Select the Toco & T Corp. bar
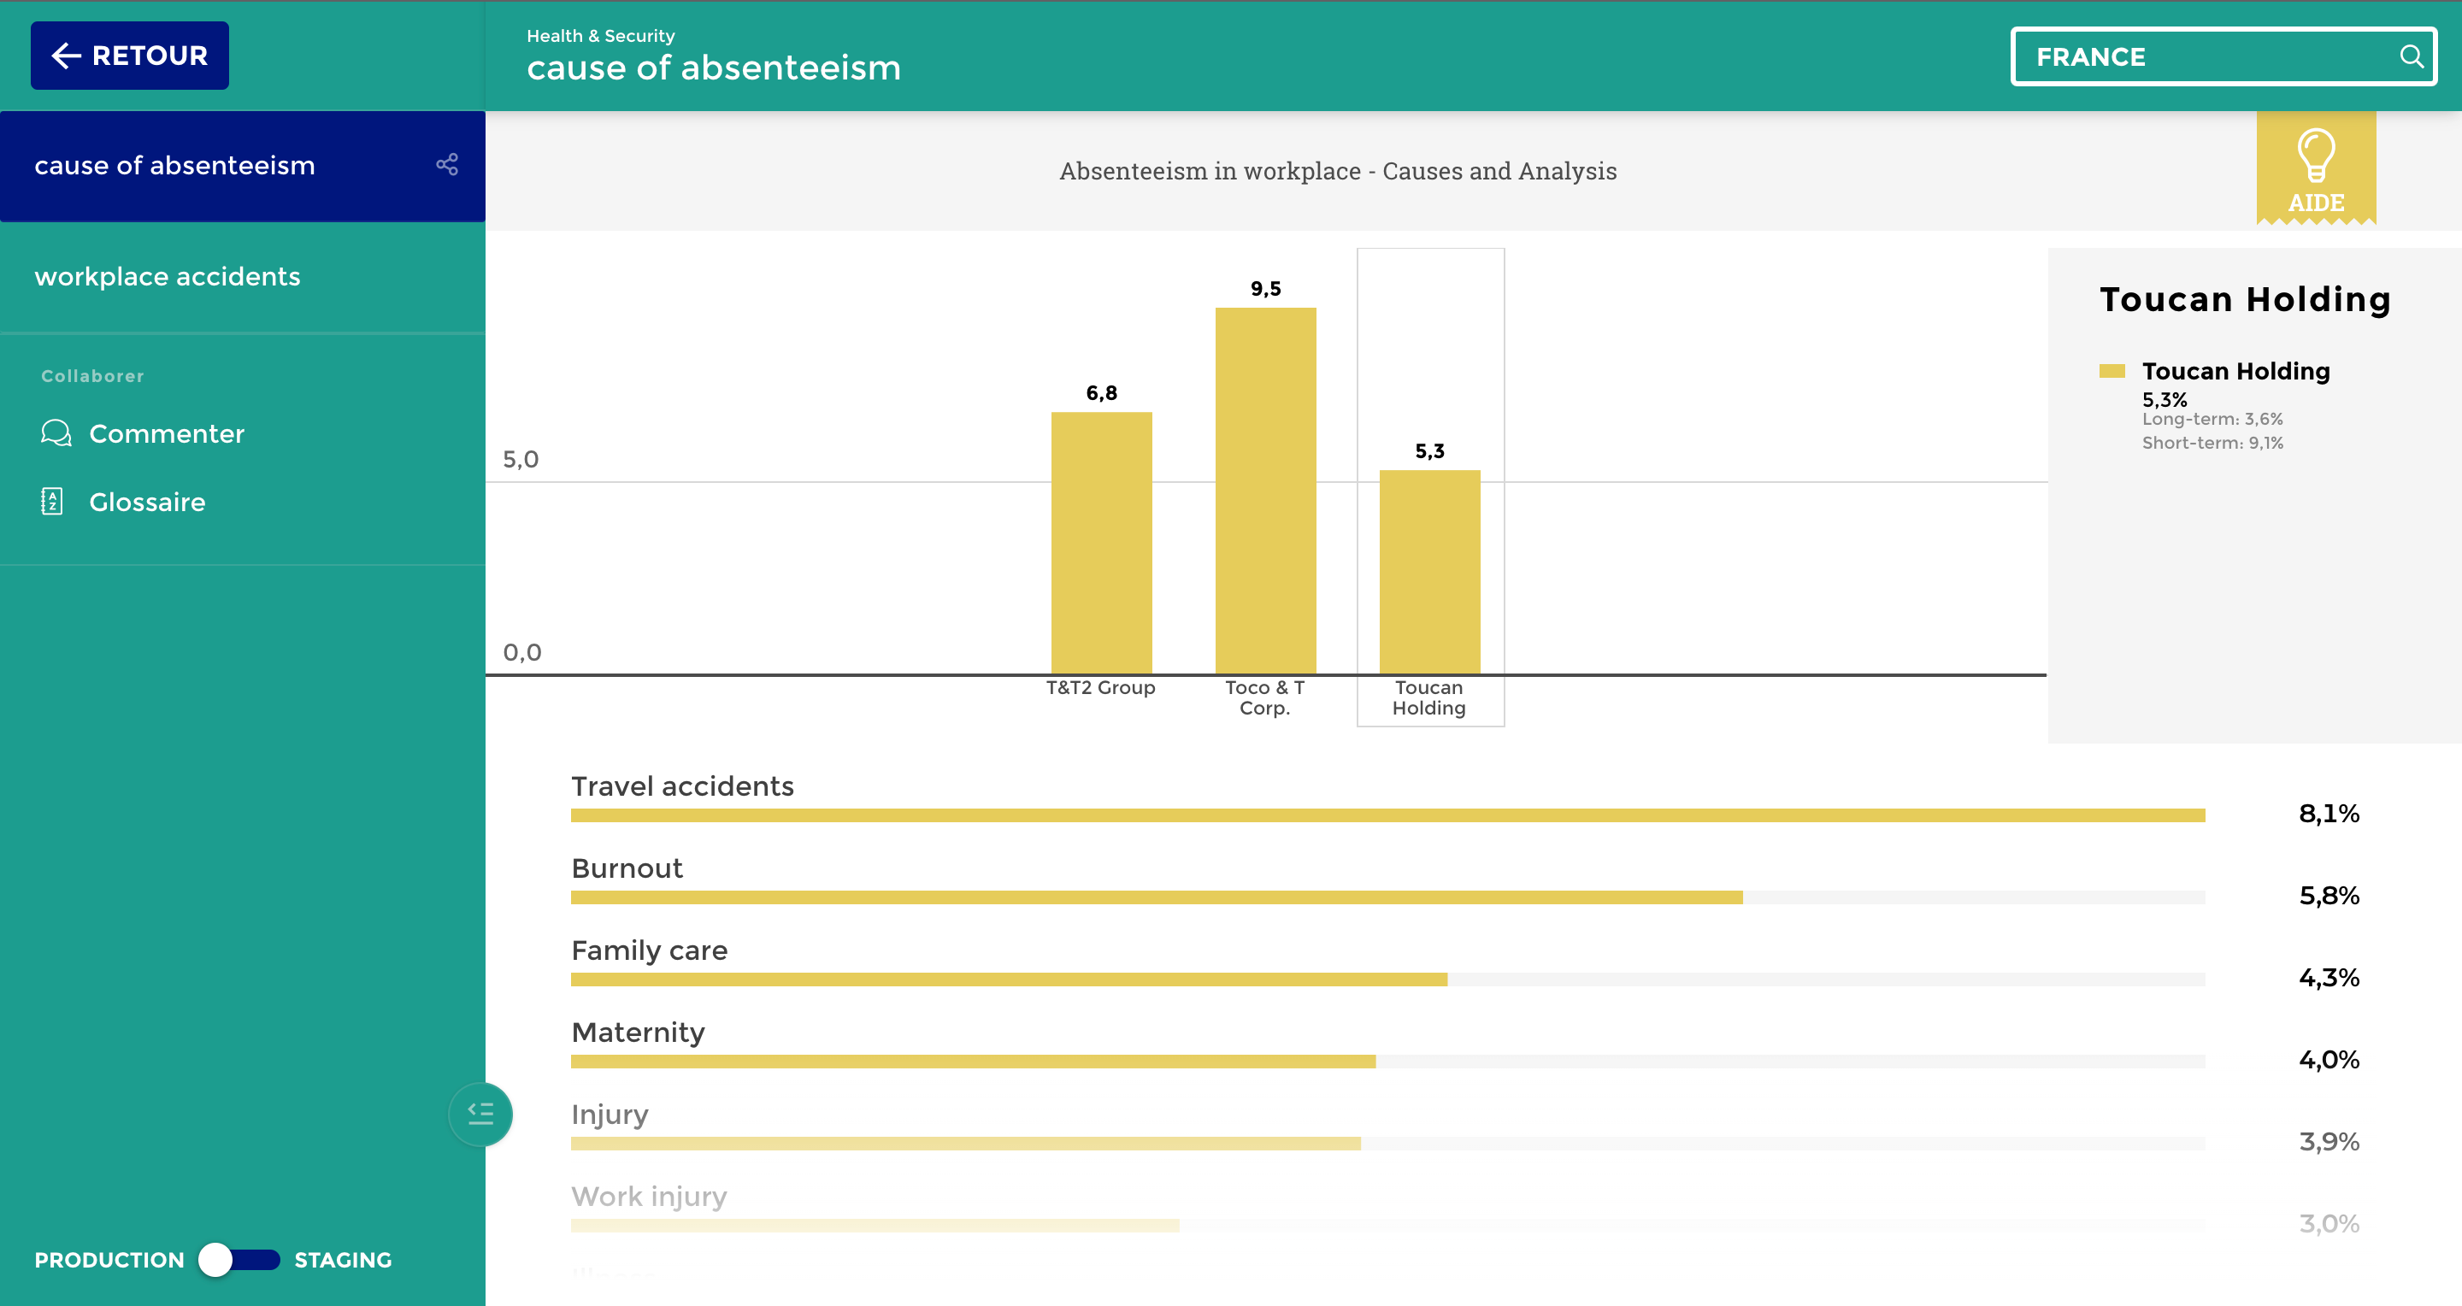The image size is (2462, 1306). point(1264,490)
